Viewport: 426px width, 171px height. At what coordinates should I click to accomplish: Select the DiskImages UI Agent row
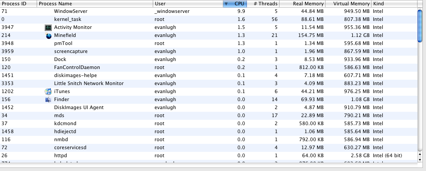pyautogui.click(x=209, y=108)
